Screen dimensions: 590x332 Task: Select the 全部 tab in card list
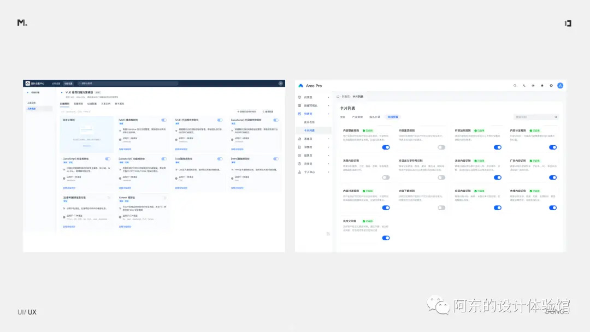pyautogui.click(x=343, y=117)
